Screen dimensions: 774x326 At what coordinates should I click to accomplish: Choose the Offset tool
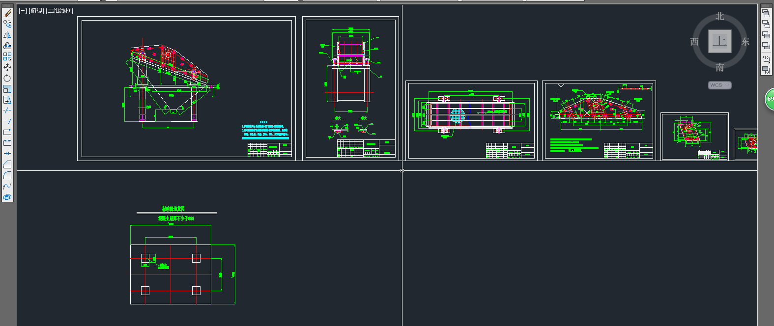pos(7,46)
